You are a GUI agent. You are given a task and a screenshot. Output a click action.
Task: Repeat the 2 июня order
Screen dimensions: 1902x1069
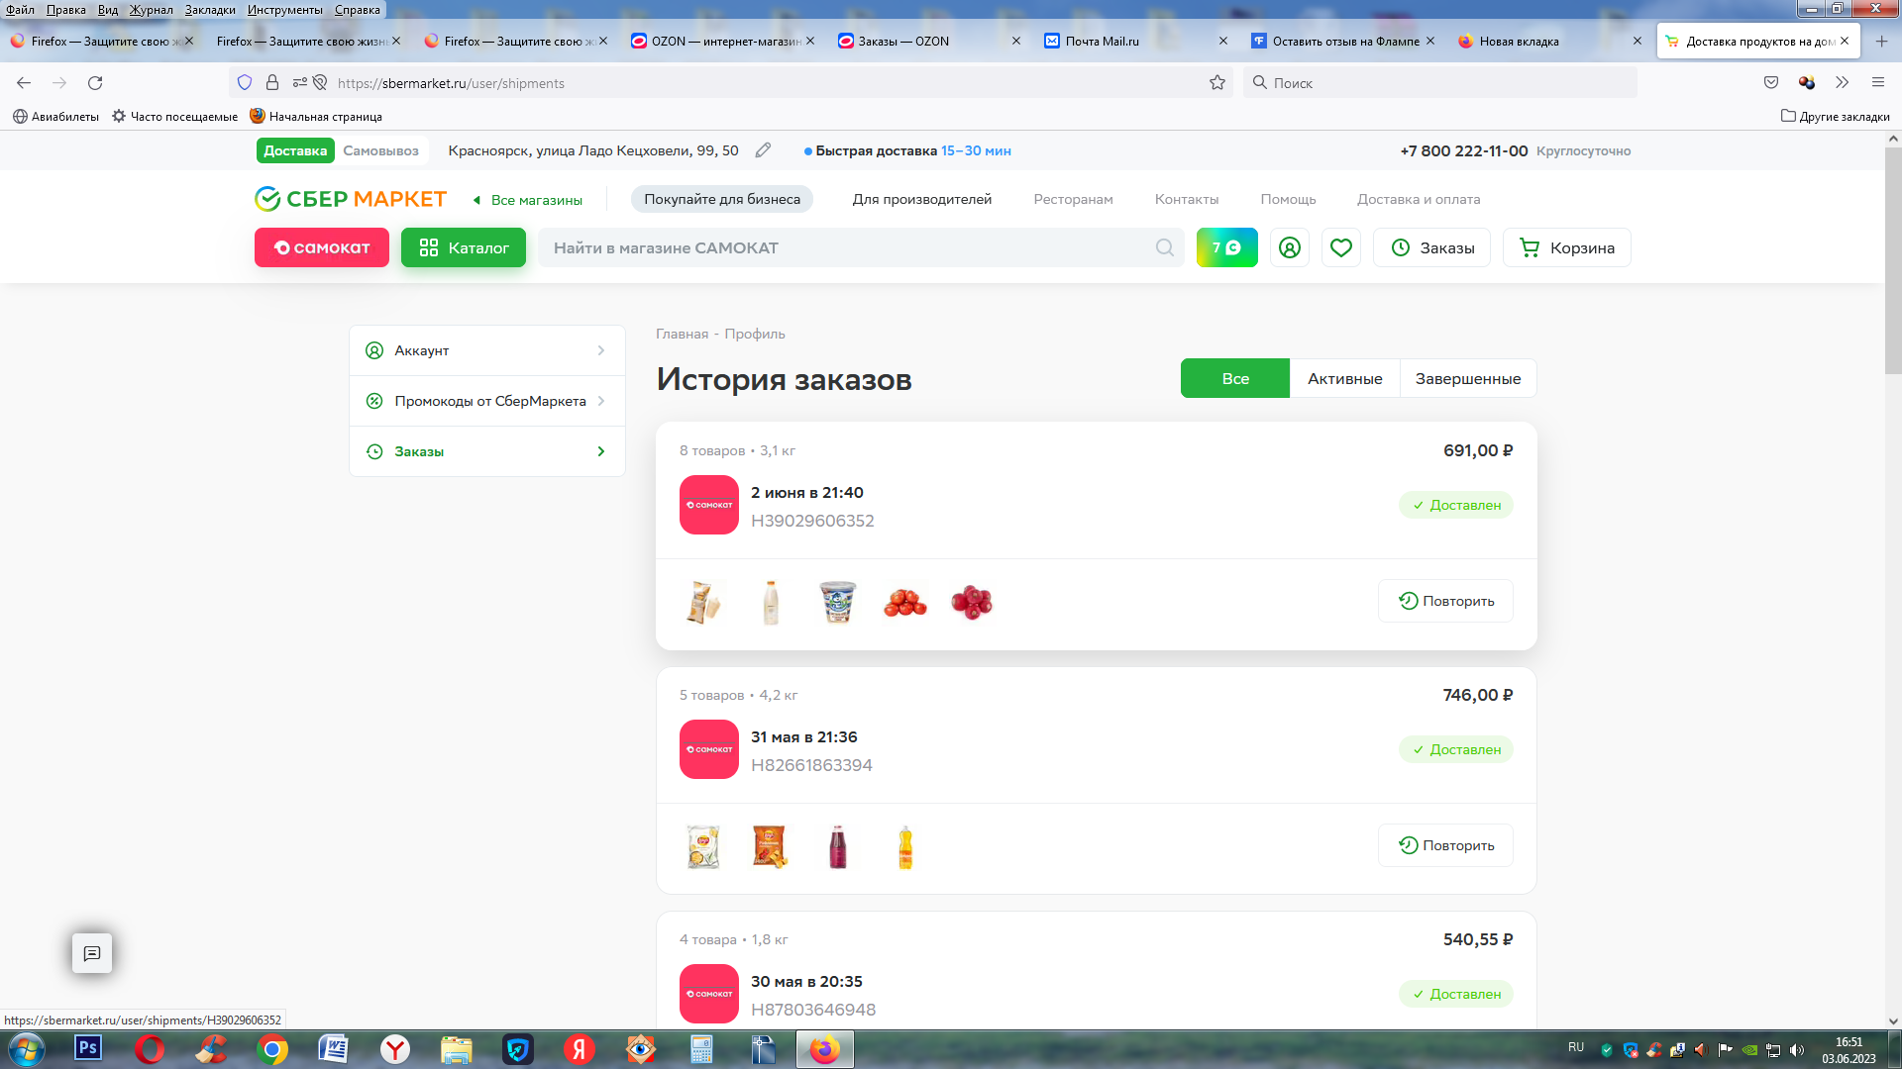click(x=1445, y=601)
